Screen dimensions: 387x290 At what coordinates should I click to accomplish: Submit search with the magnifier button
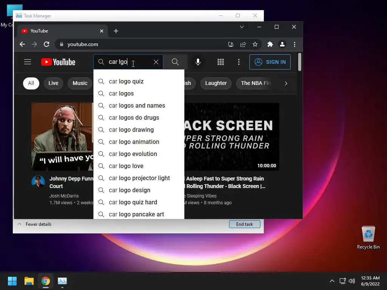point(175,62)
